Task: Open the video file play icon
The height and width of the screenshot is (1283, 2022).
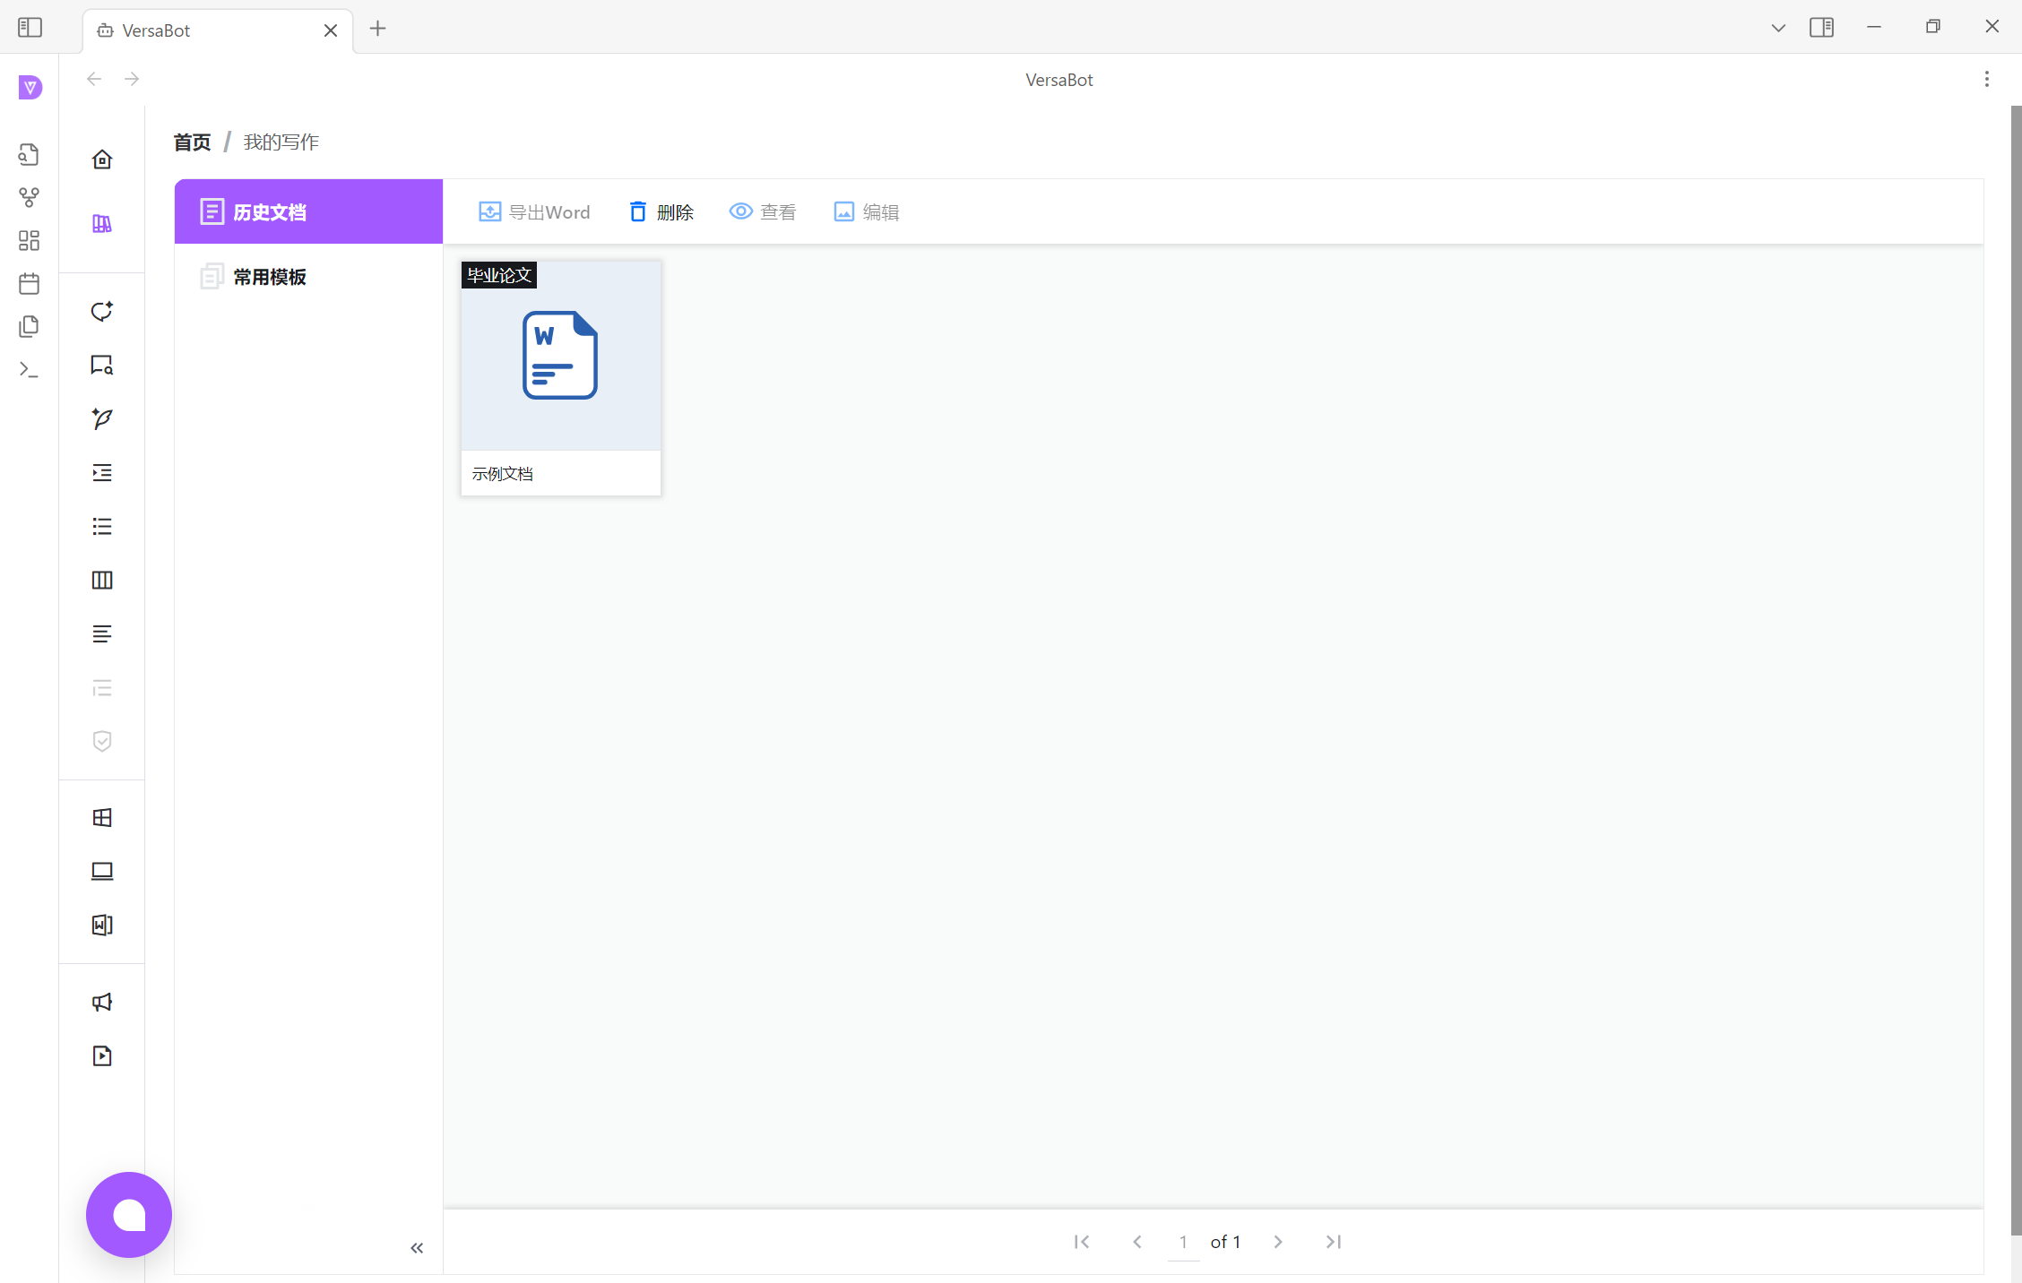Action: [102, 1055]
